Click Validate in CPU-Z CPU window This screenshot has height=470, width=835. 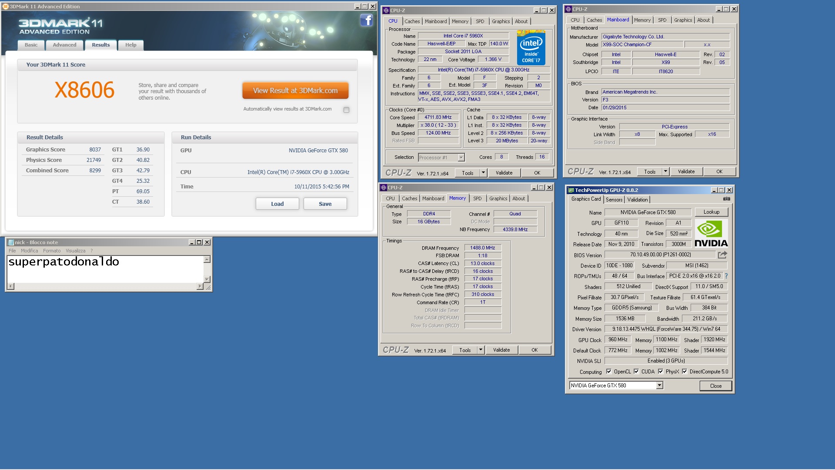coord(504,173)
